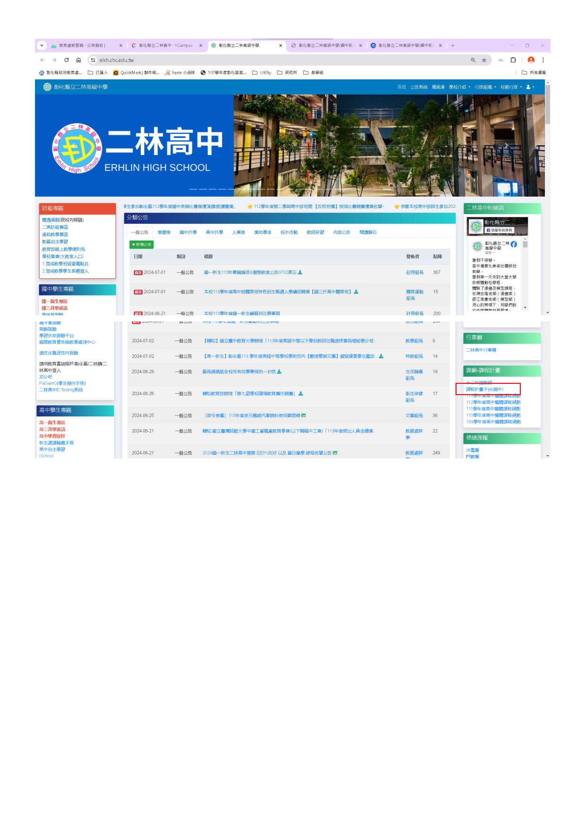Close the 教育處新雲端 tab

click(121, 45)
